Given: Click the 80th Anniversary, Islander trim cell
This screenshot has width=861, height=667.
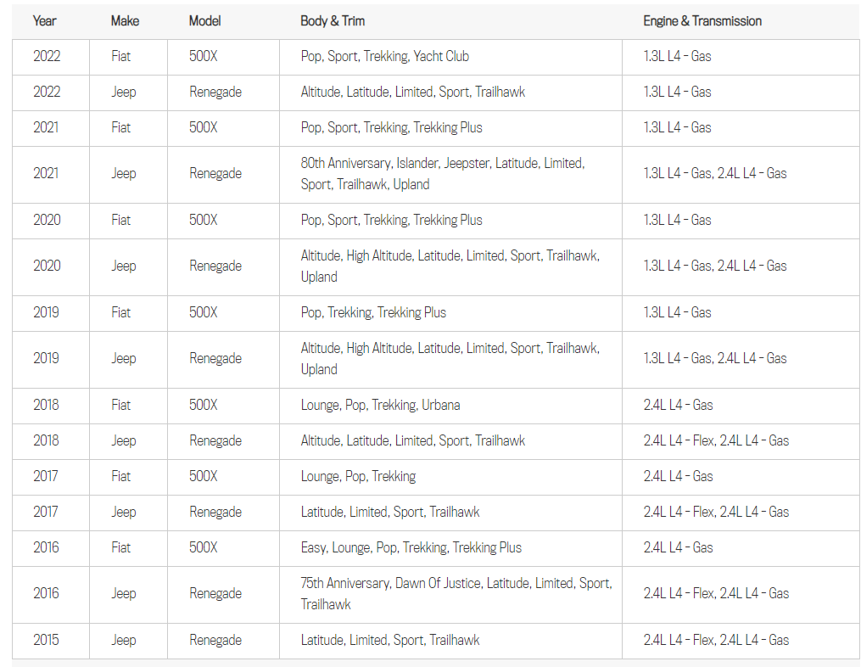Looking at the screenshot, I should tap(442, 174).
